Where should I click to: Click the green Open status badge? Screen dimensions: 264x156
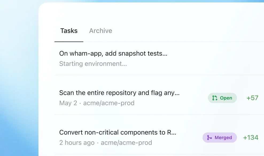222,98
